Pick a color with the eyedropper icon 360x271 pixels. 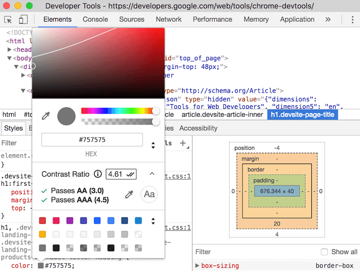pos(45,116)
